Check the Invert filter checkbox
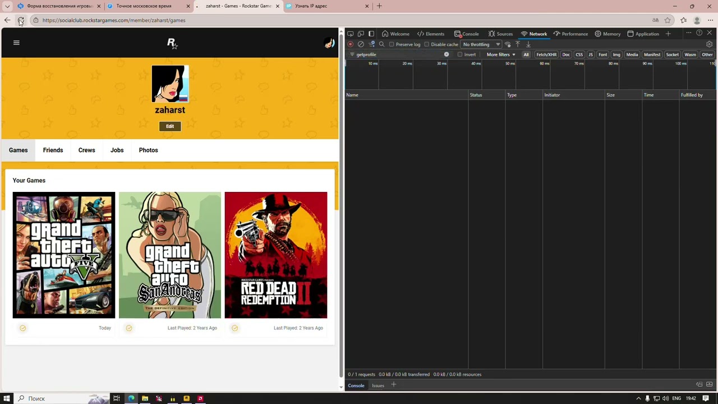This screenshot has height=404, width=718. [x=460, y=54]
